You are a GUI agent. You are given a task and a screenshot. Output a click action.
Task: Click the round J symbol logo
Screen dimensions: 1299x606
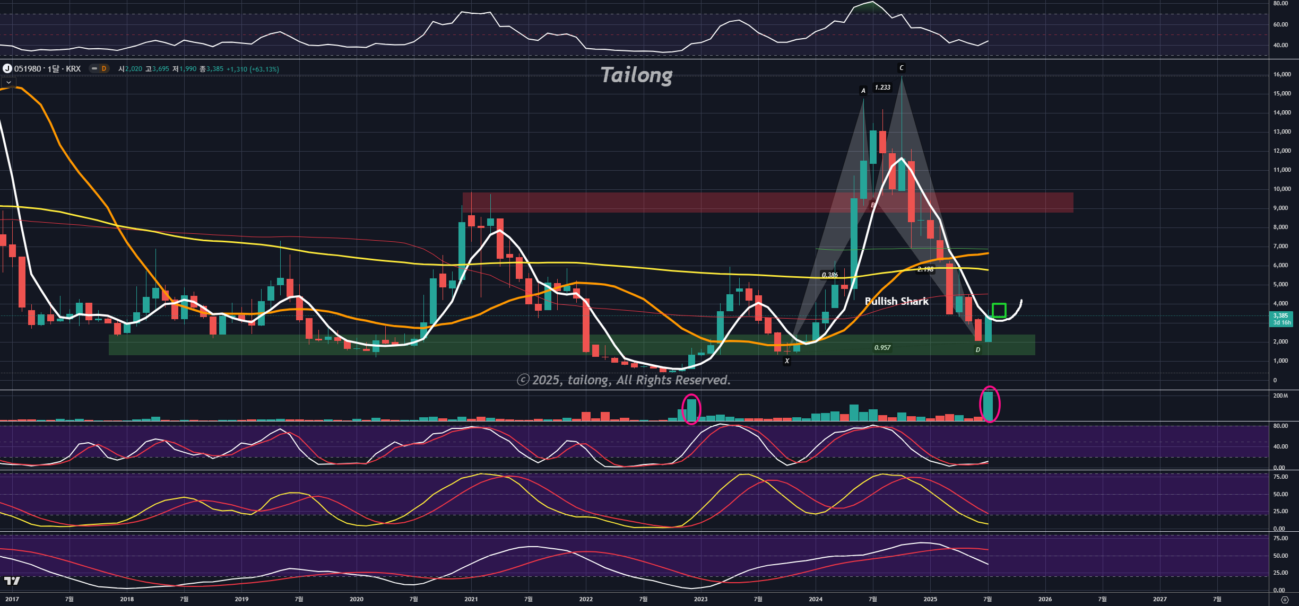7,68
